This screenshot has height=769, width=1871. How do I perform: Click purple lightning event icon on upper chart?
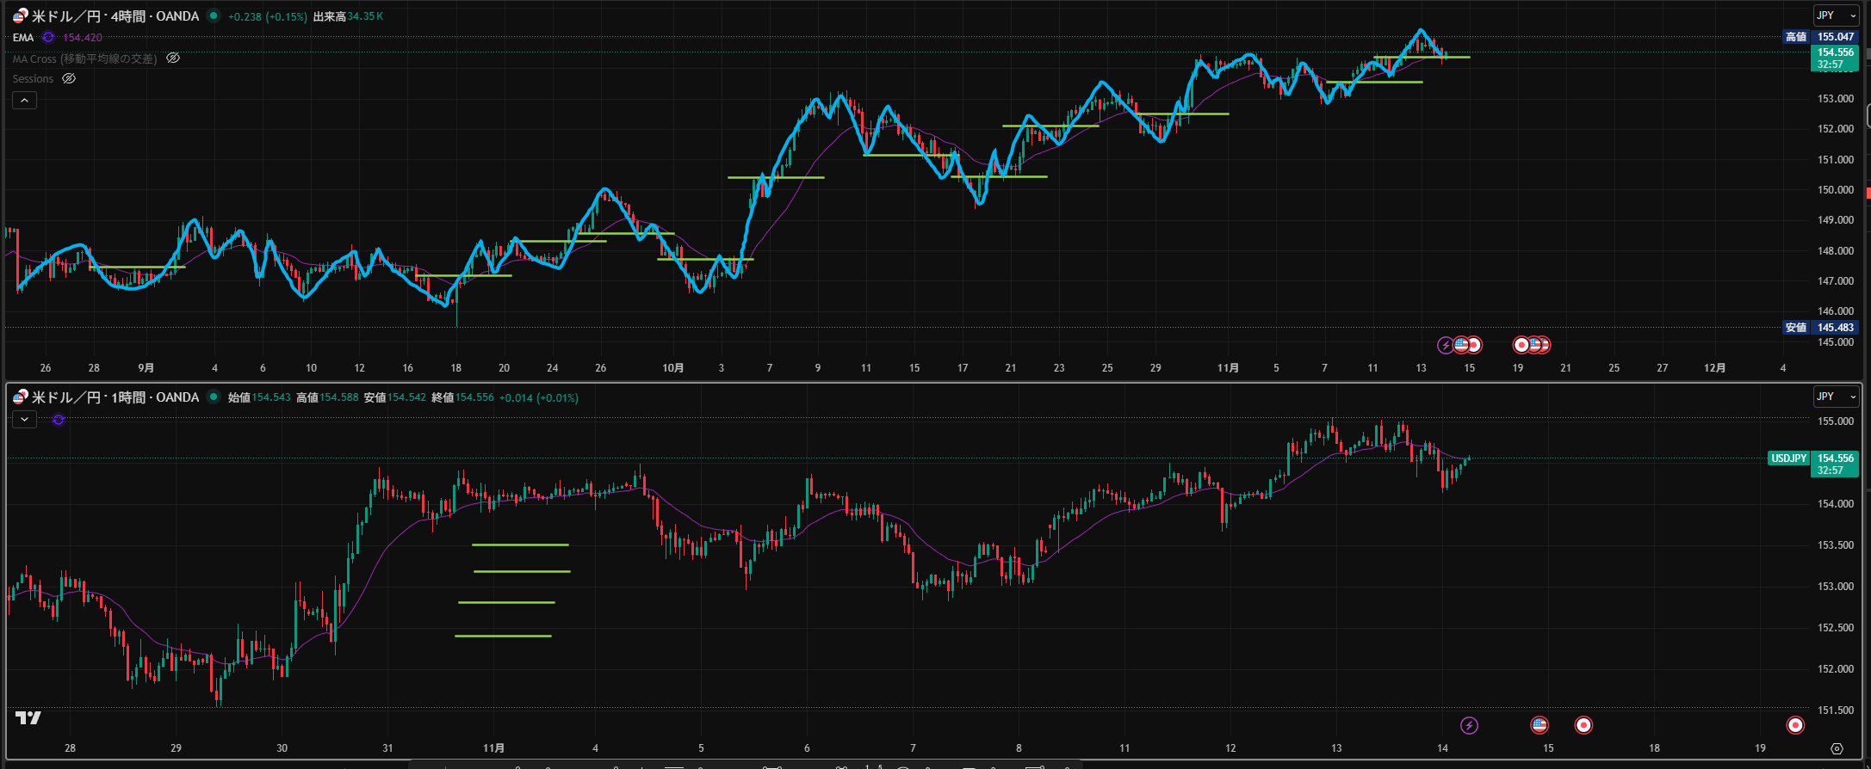tap(1446, 345)
